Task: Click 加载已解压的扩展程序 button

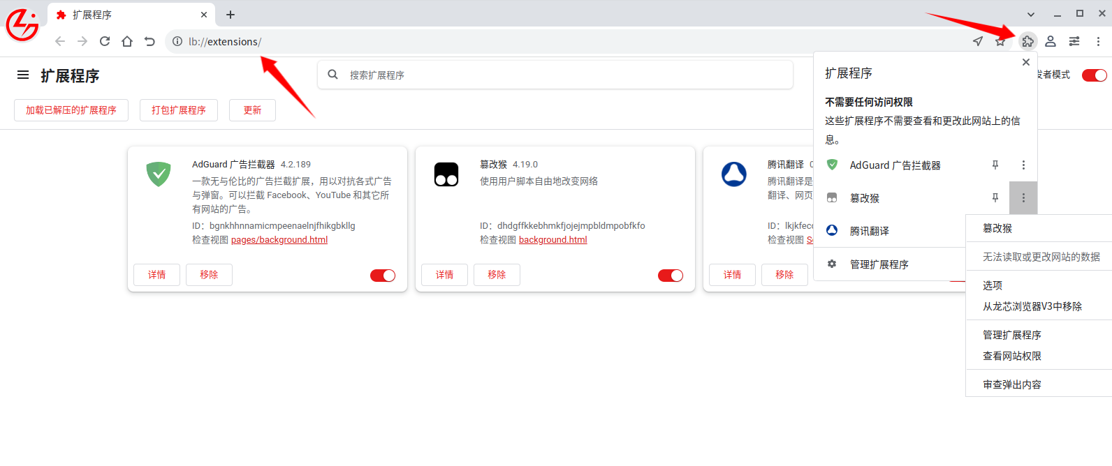Action: 71,110
